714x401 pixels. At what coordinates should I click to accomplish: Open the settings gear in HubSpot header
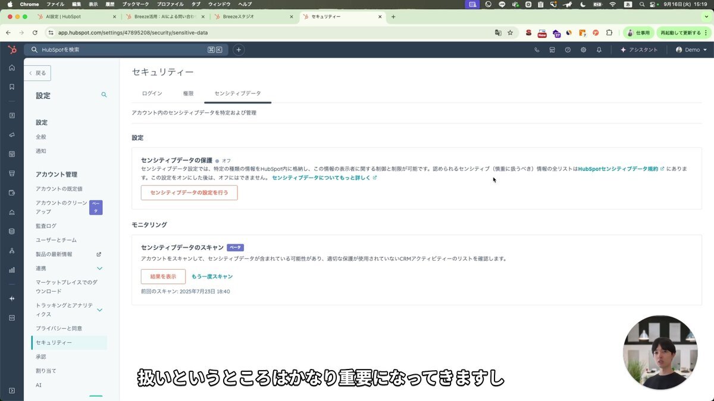point(583,50)
